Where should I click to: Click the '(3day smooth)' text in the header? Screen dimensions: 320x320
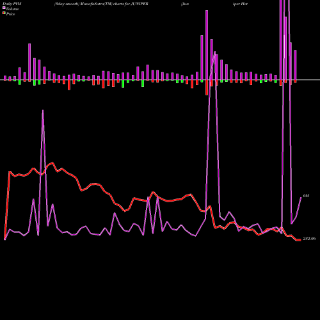tap(67, 4)
